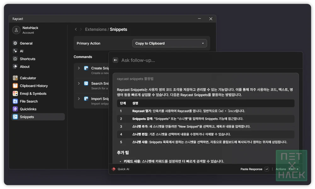The height and width of the screenshot is (189, 315).
Task: Open the About section
Action: point(38,67)
